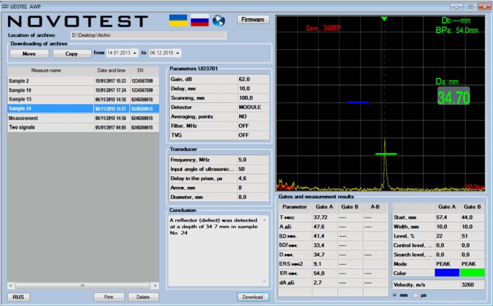Click the green Gate B color swatch
Image resolution: width=493 pixels, height=306 pixels.
pyautogui.click(x=472, y=273)
